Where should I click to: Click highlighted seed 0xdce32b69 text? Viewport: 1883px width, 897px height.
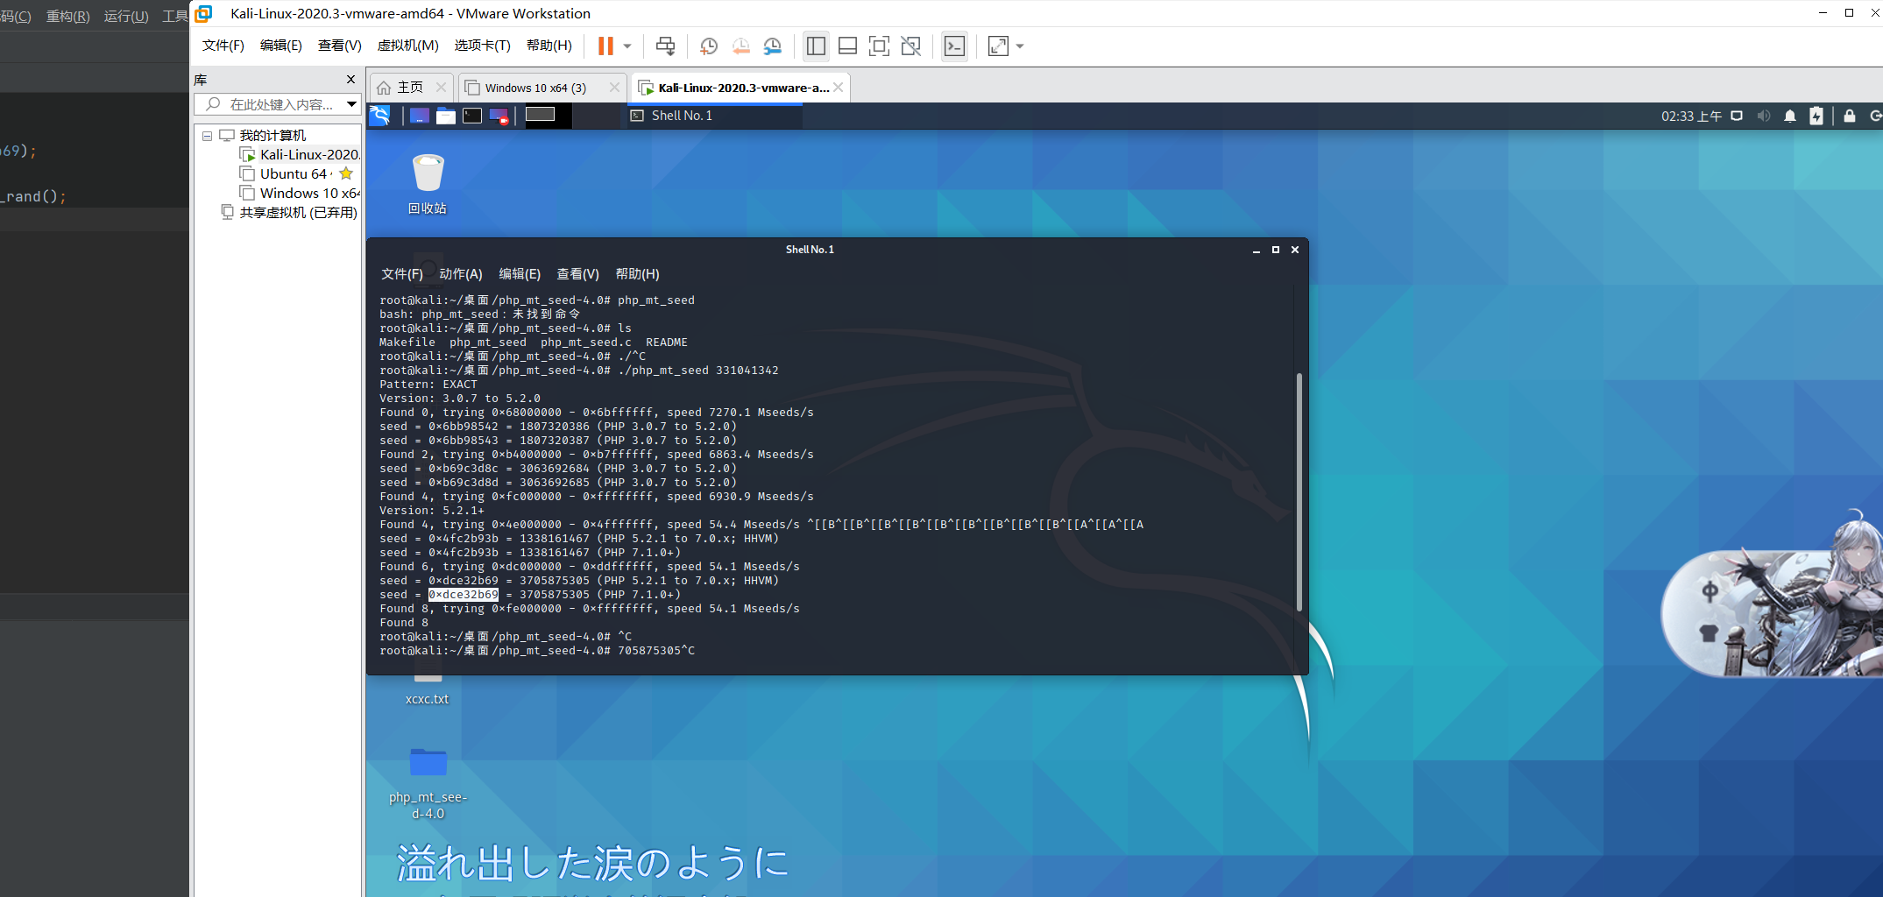[x=464, y=595]
